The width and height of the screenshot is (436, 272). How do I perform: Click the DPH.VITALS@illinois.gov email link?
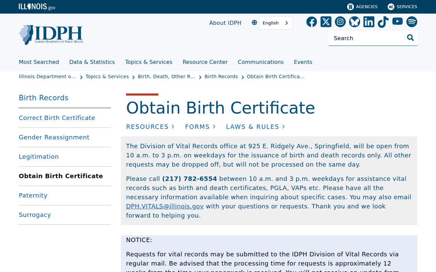[x=165, y=206]
